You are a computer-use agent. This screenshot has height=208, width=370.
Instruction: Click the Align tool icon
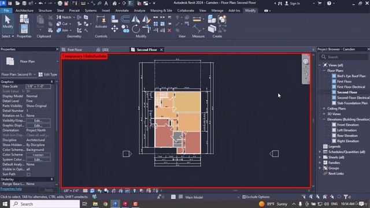coord(114,19)
